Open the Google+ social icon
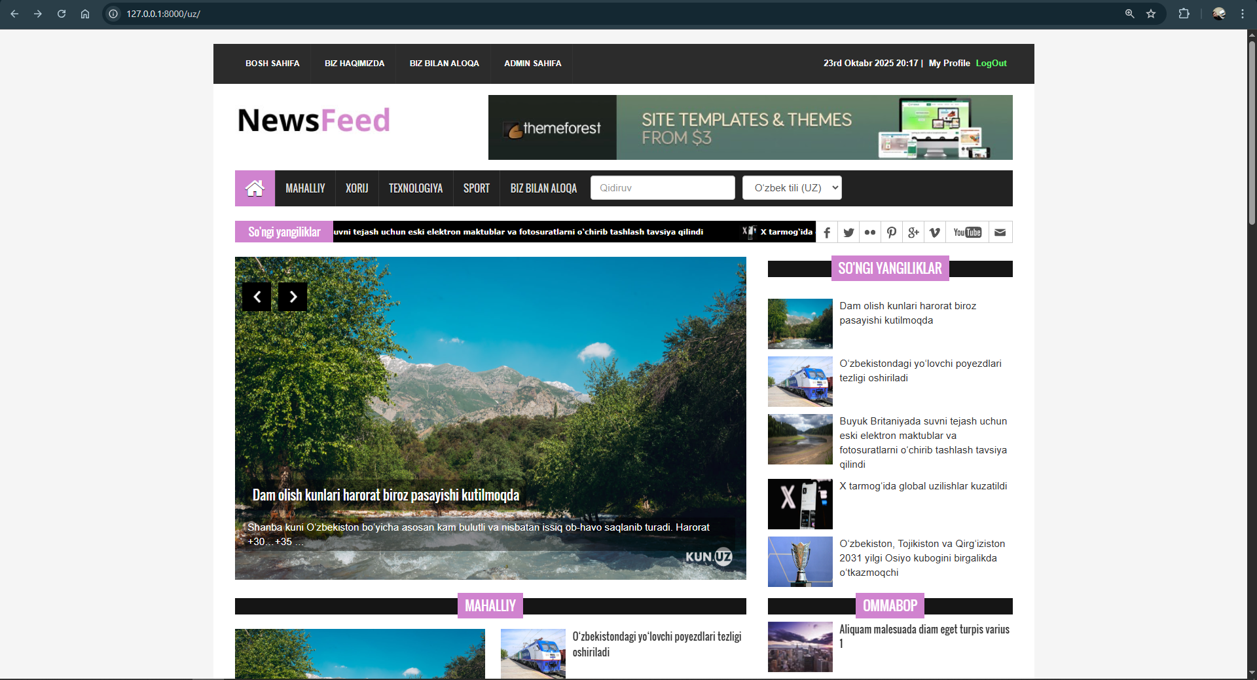Image resolution: width=1257 pixels, height=680 pixels. pos(913,232)
